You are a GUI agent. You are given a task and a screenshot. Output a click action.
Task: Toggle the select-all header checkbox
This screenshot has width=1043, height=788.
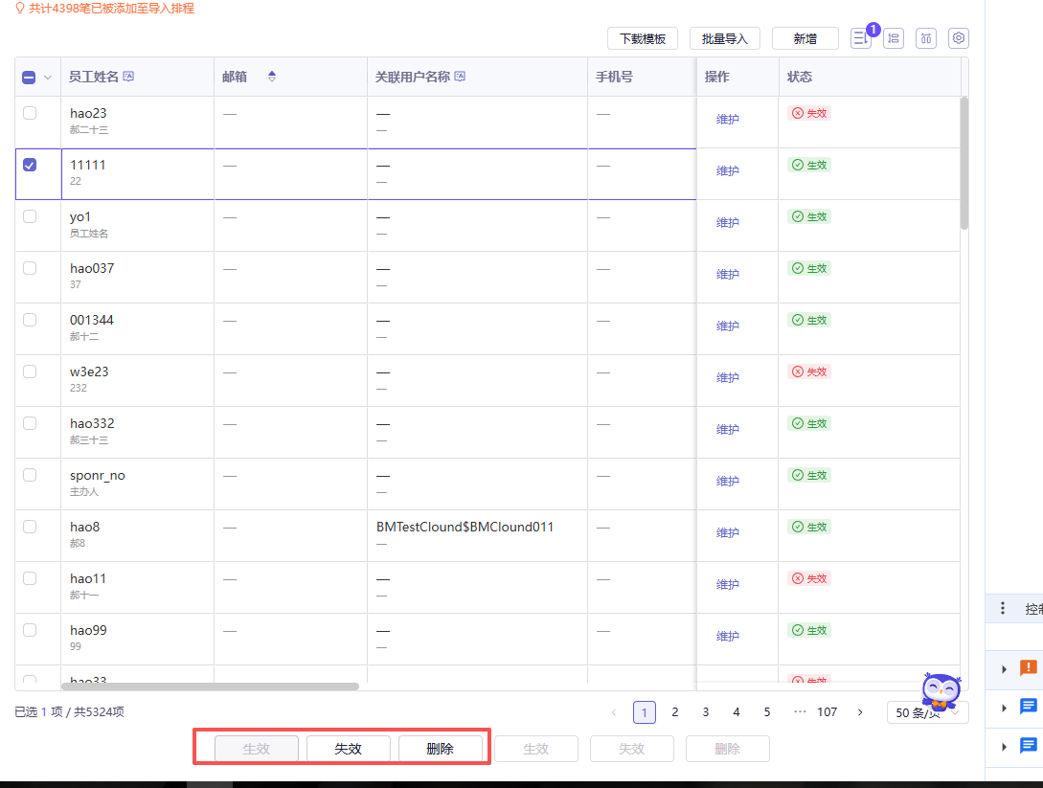click(x=29, y=78)
